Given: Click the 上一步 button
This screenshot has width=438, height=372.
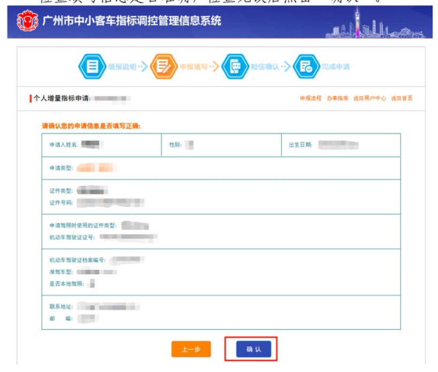Looking at the screenshot, I should click(x=191, y=349).
